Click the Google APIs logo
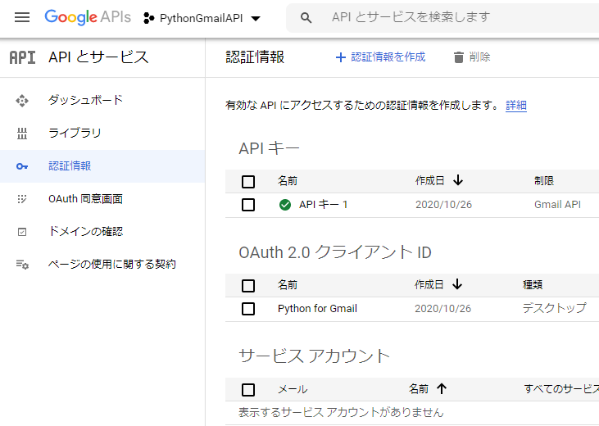Image resolution: width=599 pixels, height=426 pixels. pos(88,17)
